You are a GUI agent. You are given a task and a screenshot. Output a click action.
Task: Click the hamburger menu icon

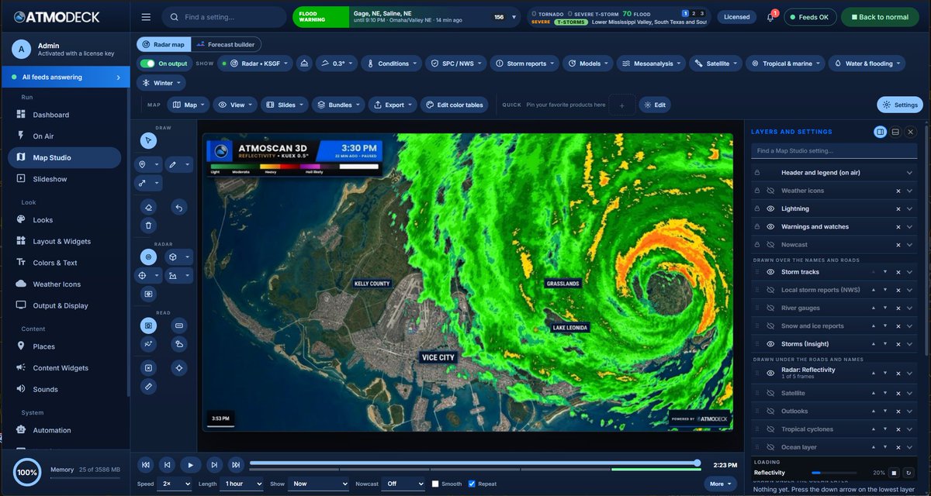coord(146,17)
